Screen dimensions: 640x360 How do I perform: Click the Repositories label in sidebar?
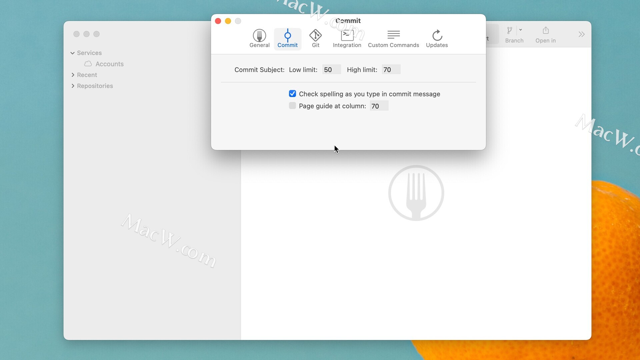[95, 86]
